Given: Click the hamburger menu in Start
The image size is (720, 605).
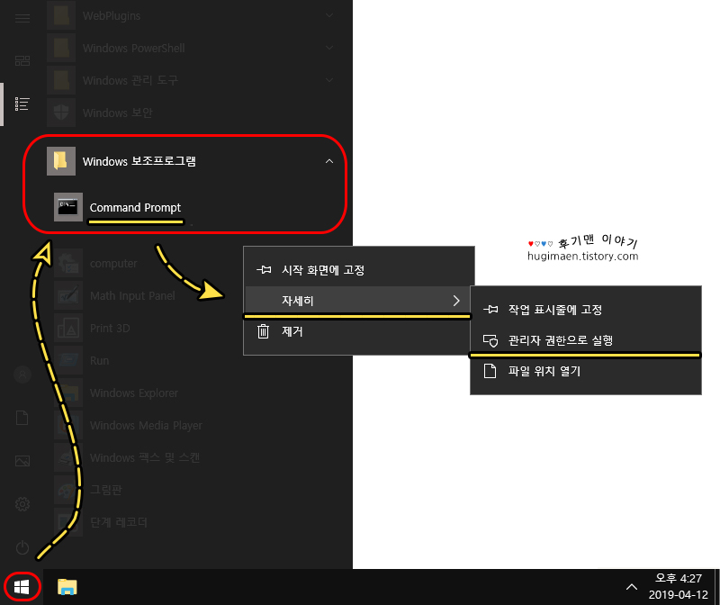Looking at the screenshot, I should pos(22,18).
